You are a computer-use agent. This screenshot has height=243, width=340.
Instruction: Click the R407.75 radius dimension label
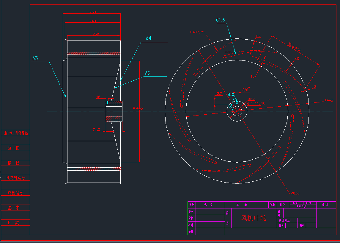click(197, 32)
